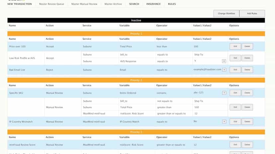
Task: Select the Bad Email List rule name
Action: click(x=17, y=70)
